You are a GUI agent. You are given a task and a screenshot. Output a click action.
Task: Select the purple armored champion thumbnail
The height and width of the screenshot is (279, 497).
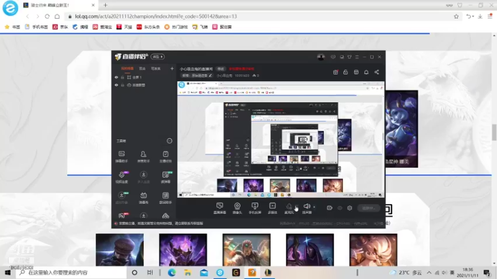183,250
